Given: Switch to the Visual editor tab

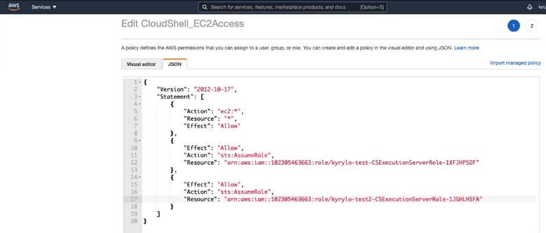Looking at the screenshot, I should pyautogui.click(x=141, y=64).
